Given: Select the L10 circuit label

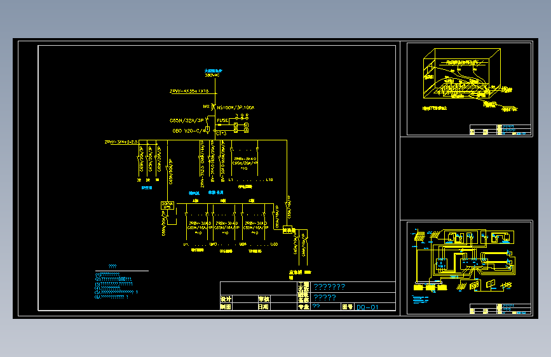Looking at the screenshot, I should (x=269, y=180).
